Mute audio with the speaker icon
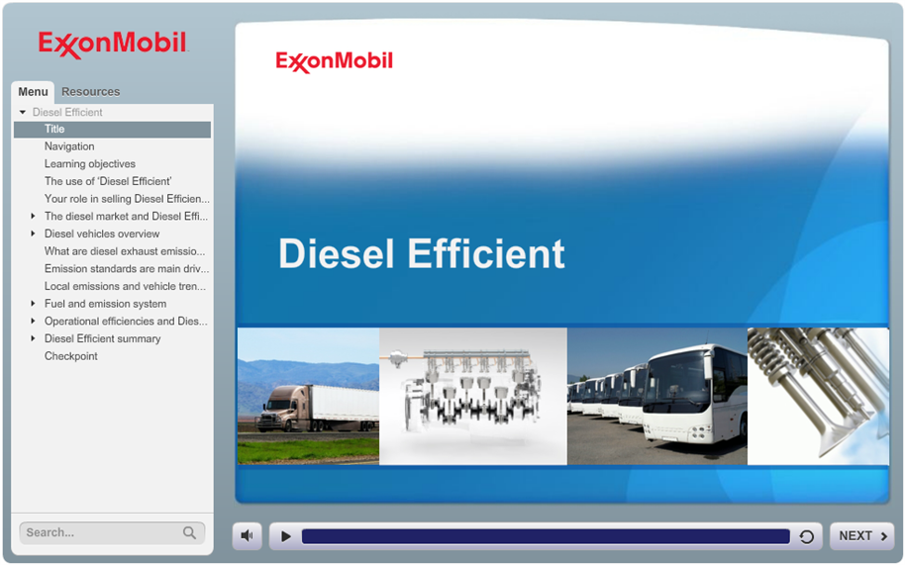 click(247, 536)
